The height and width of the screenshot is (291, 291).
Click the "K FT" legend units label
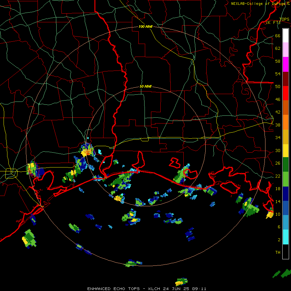(x=273, y=23)
